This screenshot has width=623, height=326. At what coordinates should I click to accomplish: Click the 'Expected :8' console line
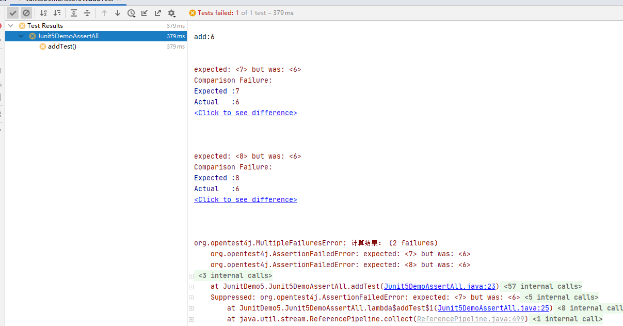pyautogui.click(x=217, y=178)
